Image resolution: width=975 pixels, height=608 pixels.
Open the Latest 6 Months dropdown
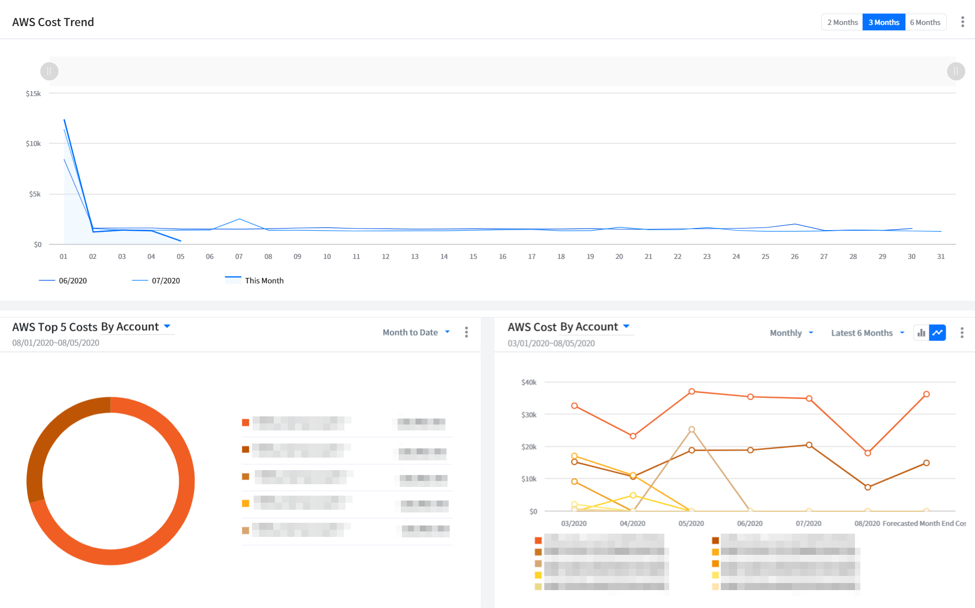click(867, 333)
